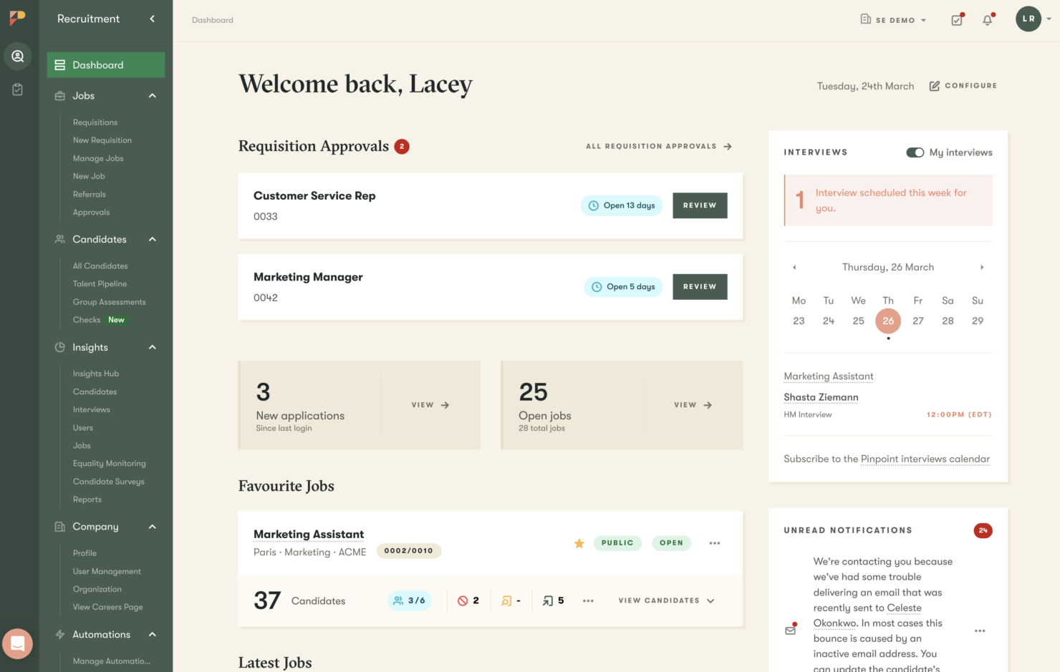Toggle the My interviews switch
Screen dimensions: 1060x672
[x=915, y=152]
